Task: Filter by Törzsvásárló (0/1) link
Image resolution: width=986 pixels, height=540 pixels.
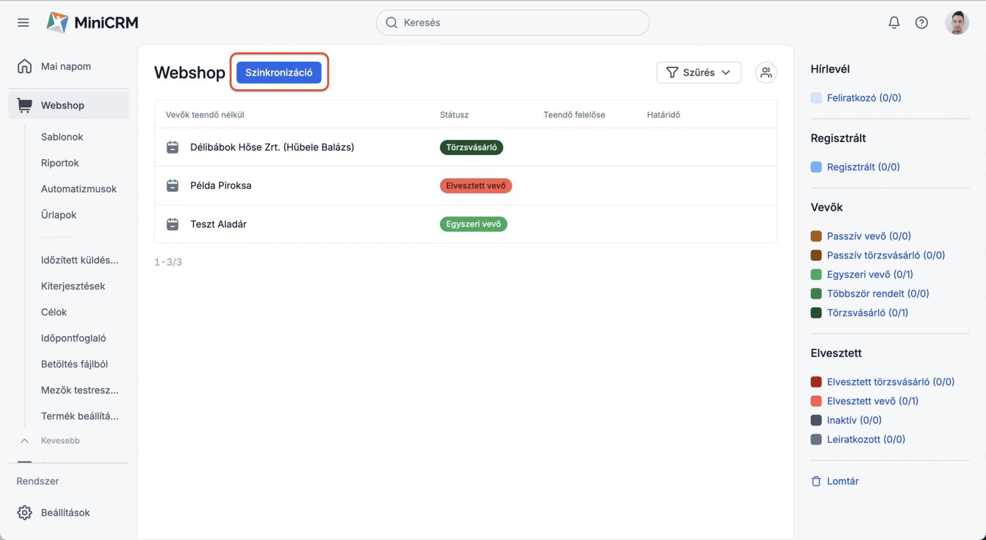Action: [867, 313]
